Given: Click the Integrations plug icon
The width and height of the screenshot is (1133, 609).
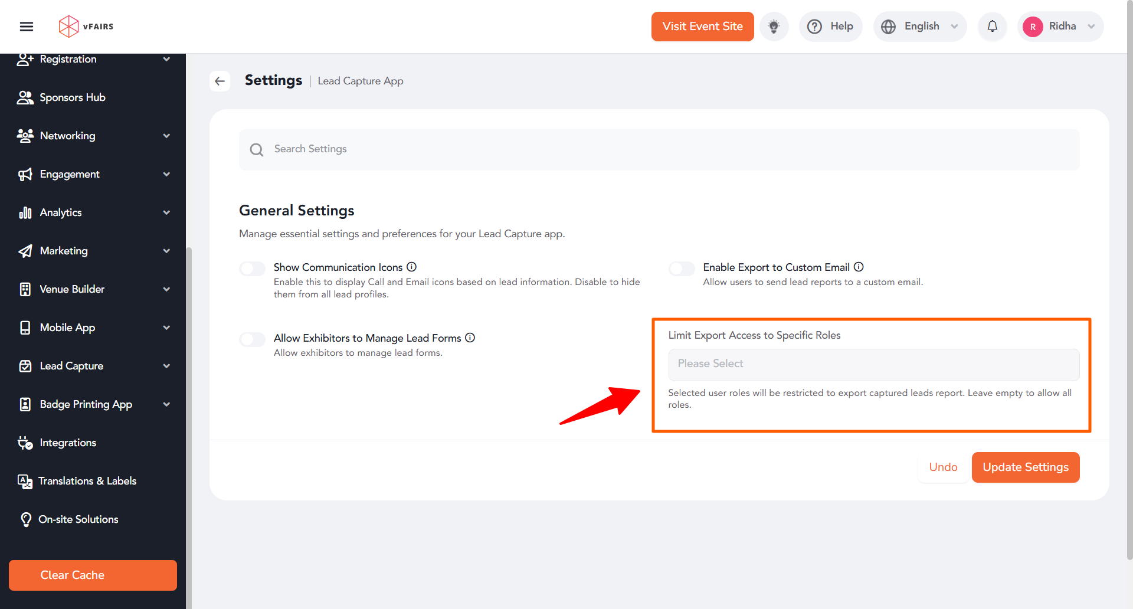Looking at the screenshot, I should tap(25, 443).
